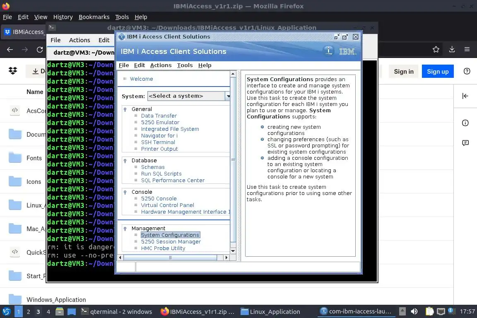
Task: Select System Configurations
Action: point(170,235)
